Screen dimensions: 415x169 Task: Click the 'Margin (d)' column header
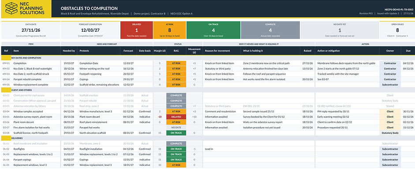tap(160, 51)
